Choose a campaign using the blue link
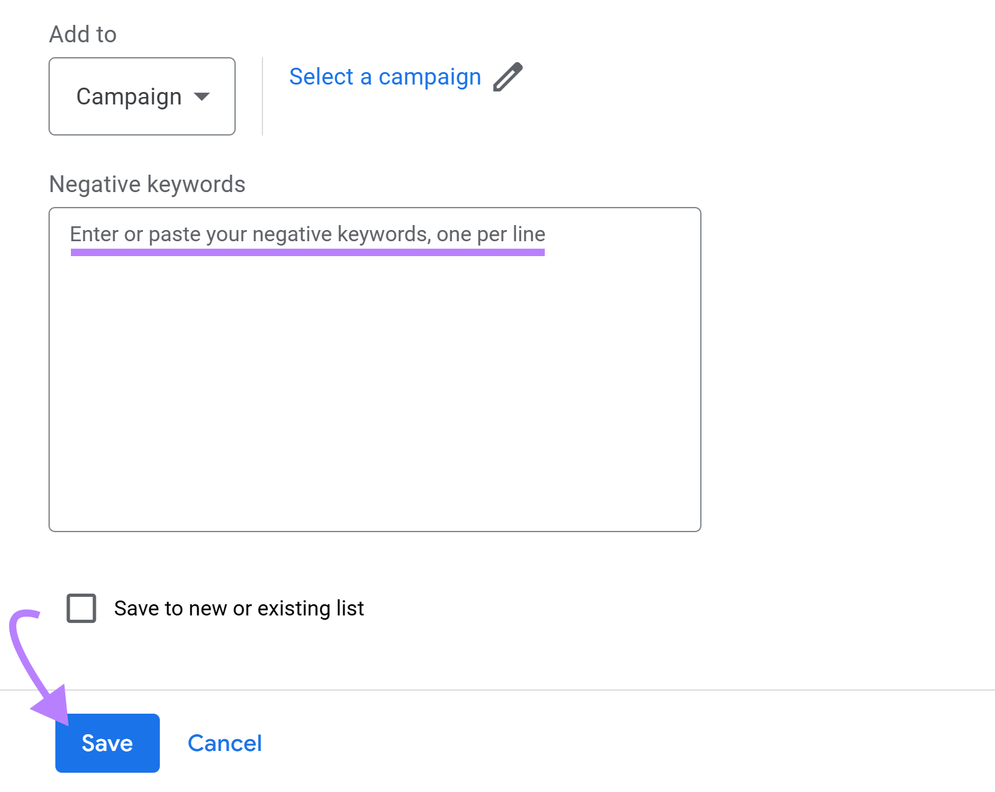Image resolution: width=995 pixels, height=792 pixels. click(x=384, y=76)
